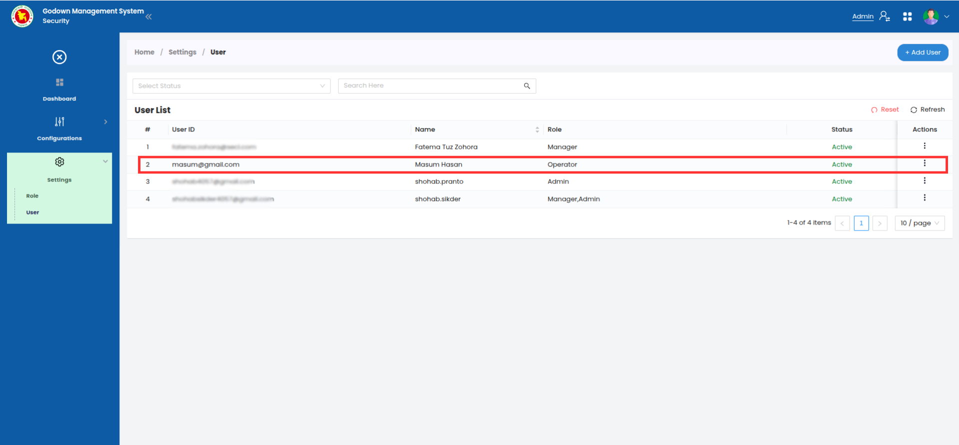Click the name Fatema Tuz Zohora
Image resolution: width=959 pixels, height=445 pixels.
pyautogui.click(x=446, y=147)
